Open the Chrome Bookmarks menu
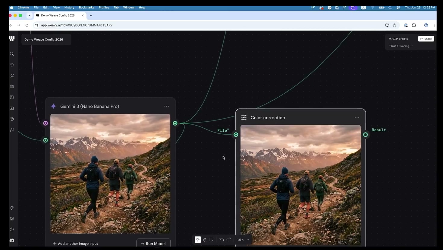443x250 pixels. point(86,8)
